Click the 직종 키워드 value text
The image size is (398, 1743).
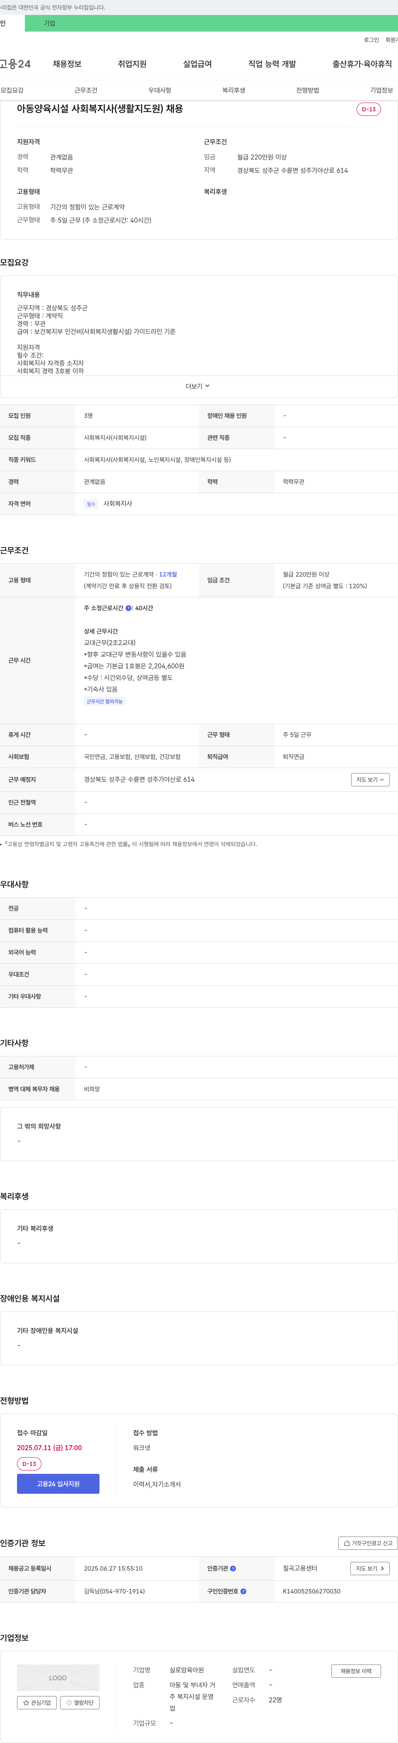(x=158, y=459)
